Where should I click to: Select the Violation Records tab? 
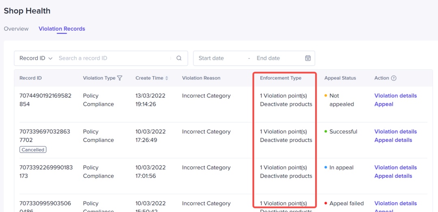click(62, 29)
